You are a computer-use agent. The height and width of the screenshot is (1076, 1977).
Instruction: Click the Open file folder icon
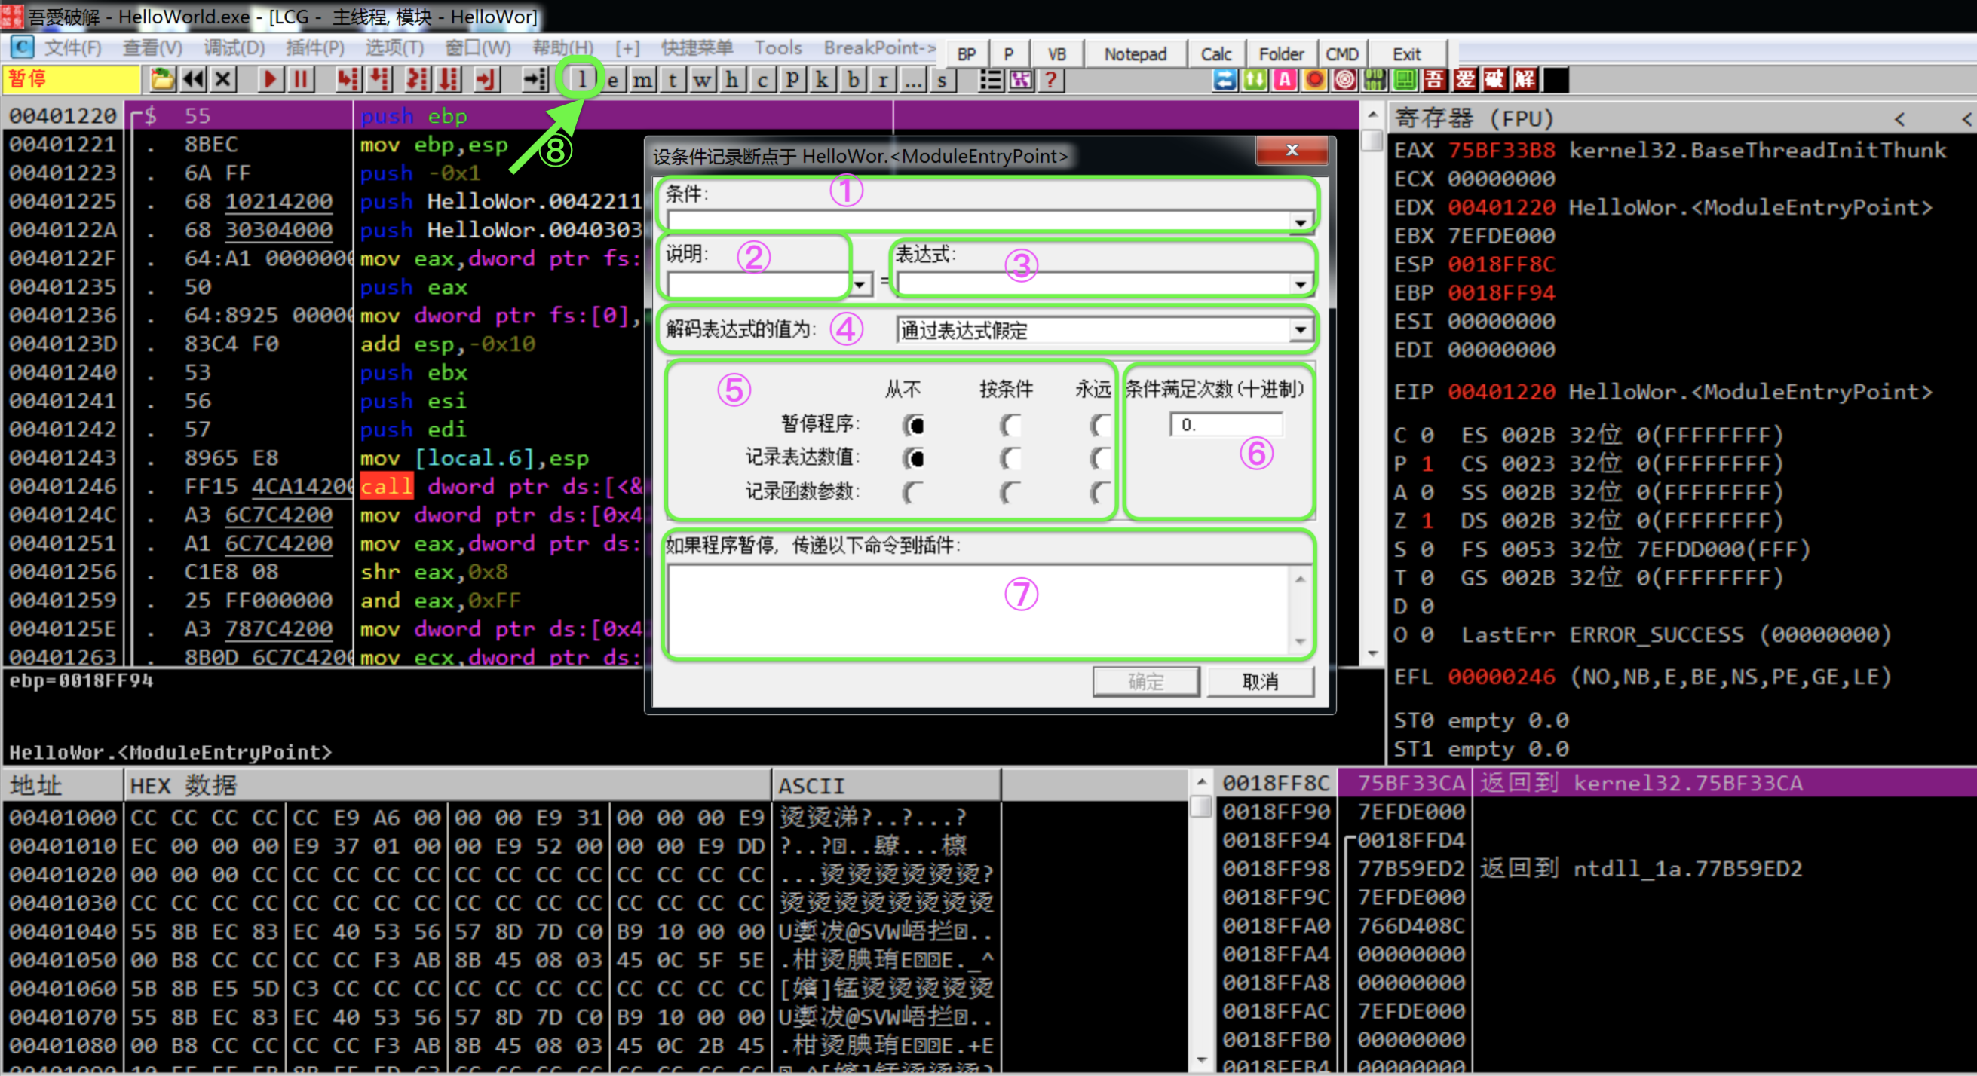(162, 80)
